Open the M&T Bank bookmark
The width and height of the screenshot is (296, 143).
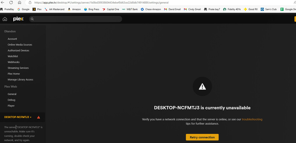(x=130, y=9)
